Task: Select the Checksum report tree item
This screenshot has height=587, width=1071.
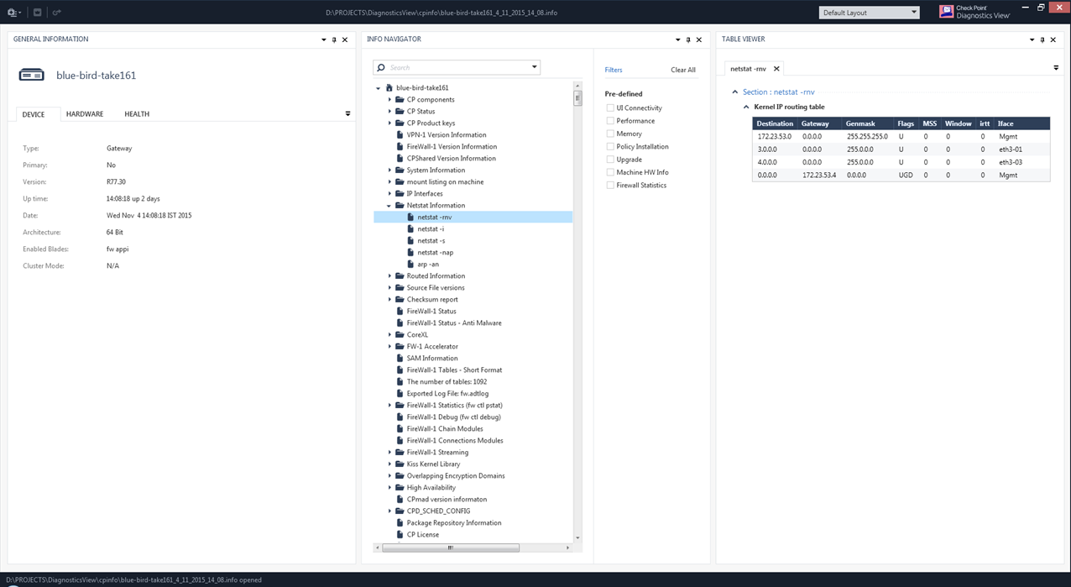Action: point(431,300)
